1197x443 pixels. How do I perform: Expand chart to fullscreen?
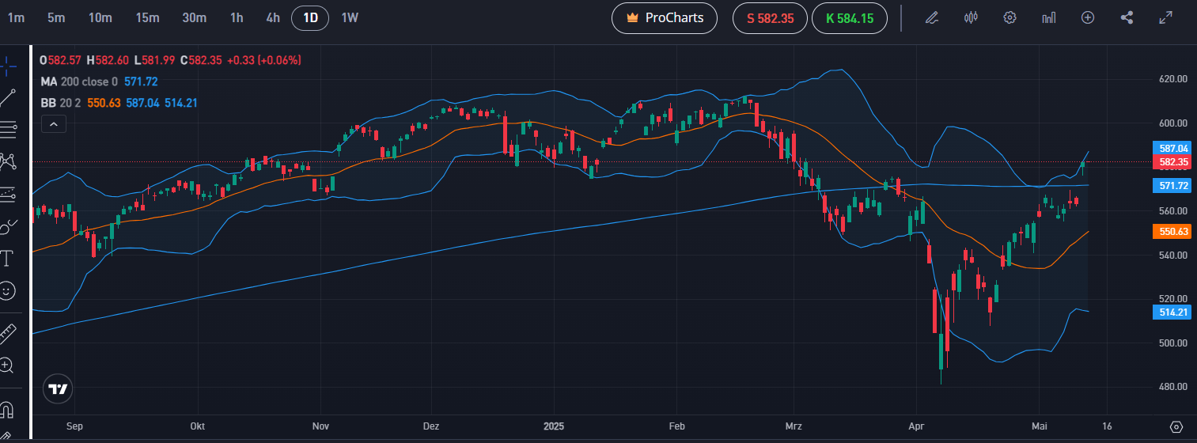[1166, 17]
